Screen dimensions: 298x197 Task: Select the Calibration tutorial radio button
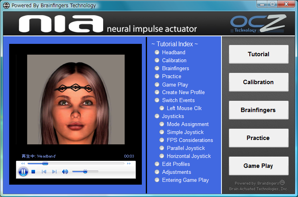pos(157,60)
